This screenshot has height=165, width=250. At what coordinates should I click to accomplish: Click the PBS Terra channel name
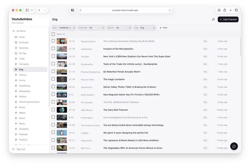[x=85, y=148]
